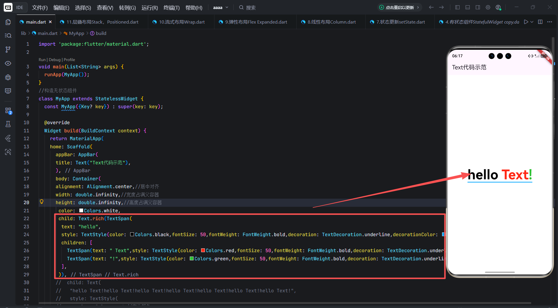Click the Colors.green color swatch
The height and width of the screenshot is (308, 558).
pos(192,259)
